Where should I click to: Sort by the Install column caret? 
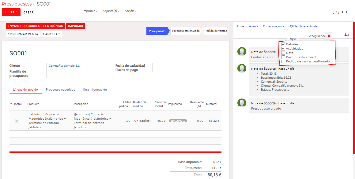click(x=12, y=104)
